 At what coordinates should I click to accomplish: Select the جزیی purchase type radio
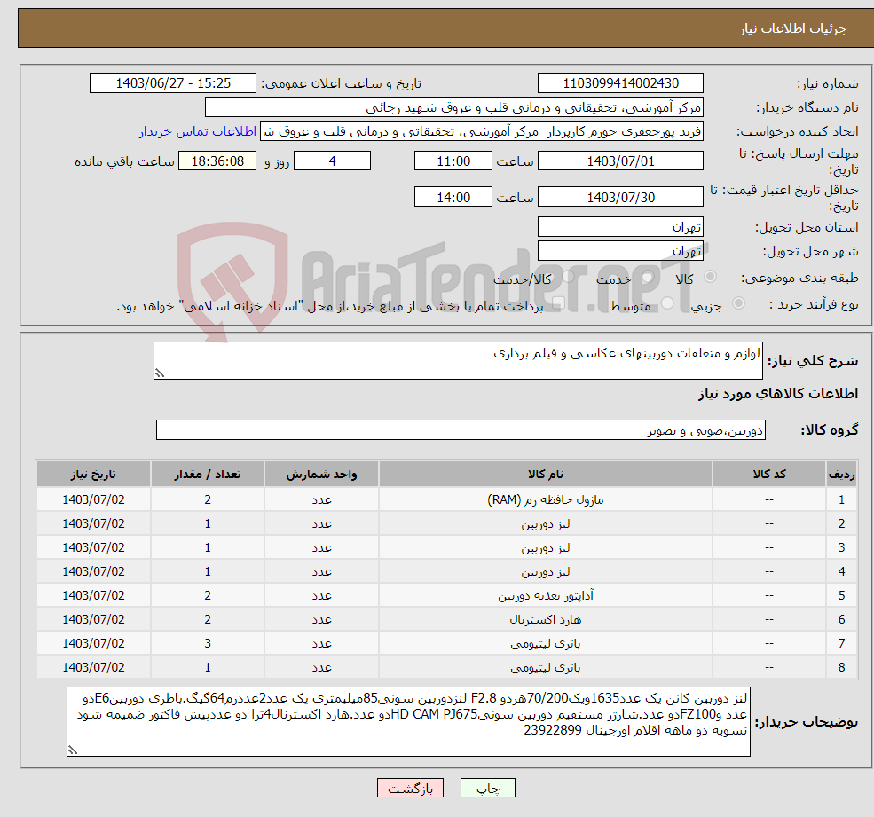point(738,303)
